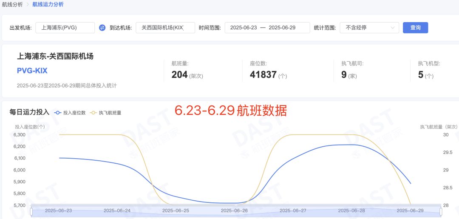Toggle the 投入座位数 legend series
This screenshot has width=459, height=219.
click(70, 113)
